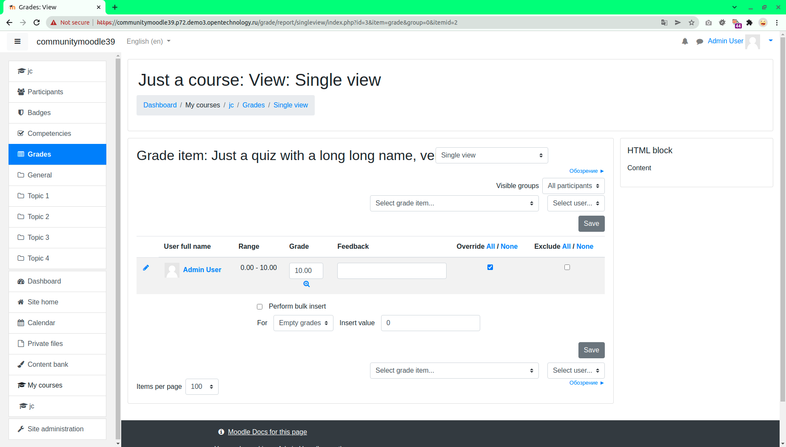The height and width of the screenshot is (447, 786).
Task: Click the camera screenshot extension icon
Action: pos(709,22)
